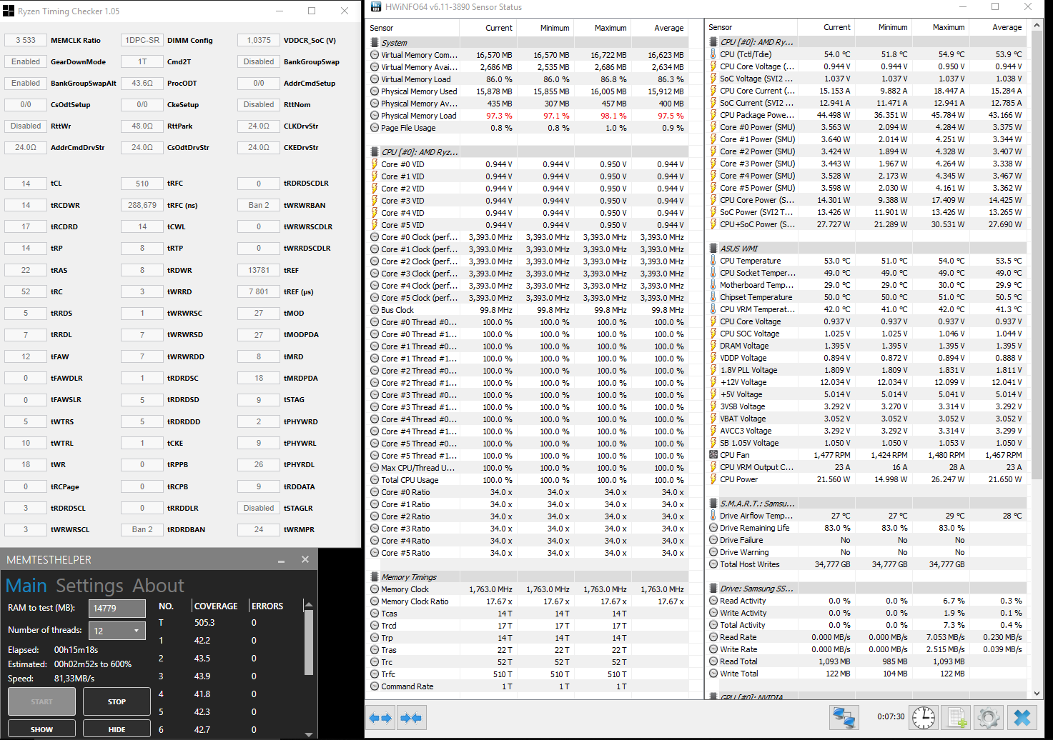Reset the HWiNFO elapsed-time clock icon
The width and height of the screenshot is (1053, 740).
coord(924,717)
